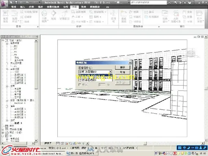208x156 pixels.
Task: Click the Duplicate View icon
Action: coord(91,12)
